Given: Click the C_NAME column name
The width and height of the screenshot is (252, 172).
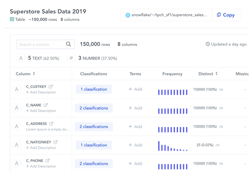Looking at the screenshot, I should point(34,105).
